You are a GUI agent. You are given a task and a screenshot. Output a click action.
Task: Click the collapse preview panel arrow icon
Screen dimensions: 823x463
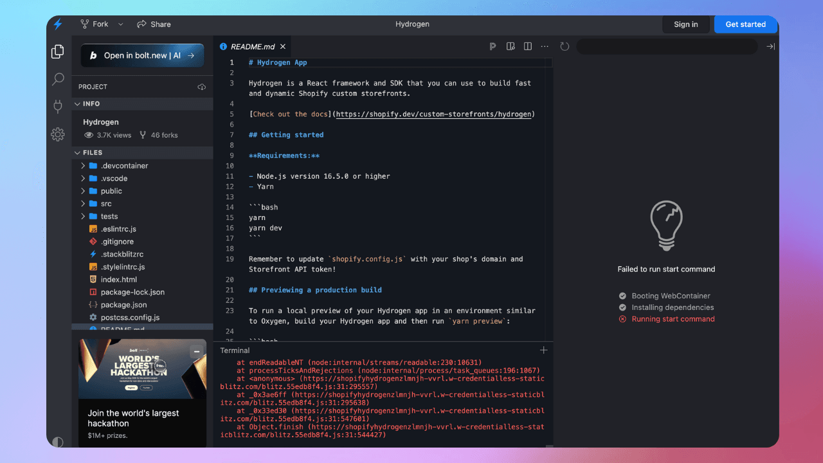point(771,46)
